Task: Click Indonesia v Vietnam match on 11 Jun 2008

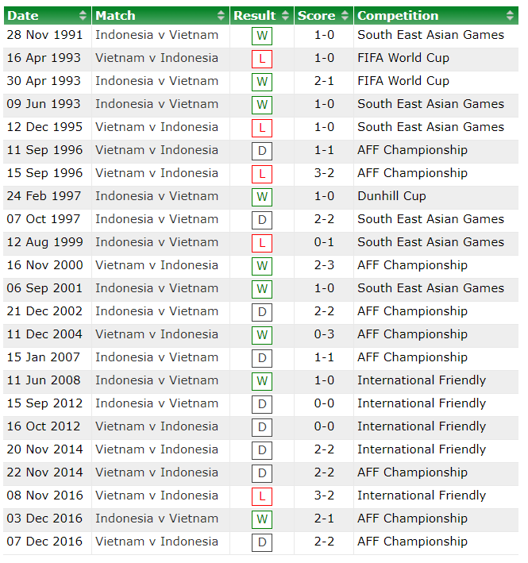Action: pos(156,380)
